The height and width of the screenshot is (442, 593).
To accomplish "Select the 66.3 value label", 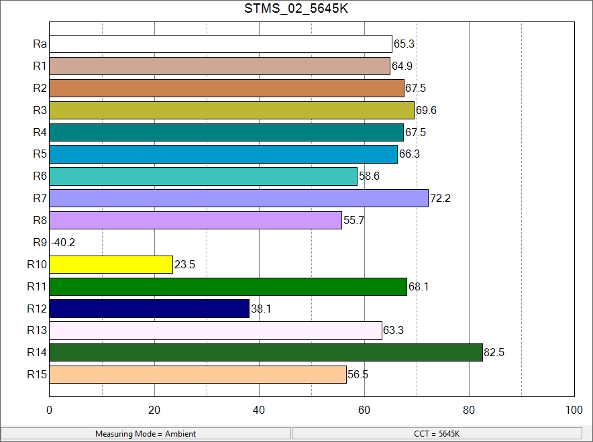I will point(410,154).
